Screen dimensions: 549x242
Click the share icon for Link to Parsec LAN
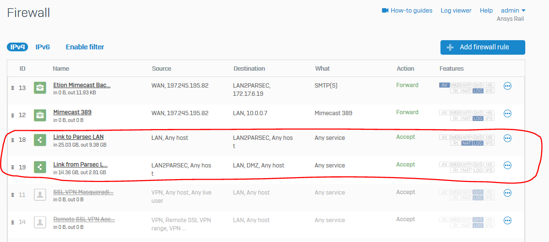(40, 140)
